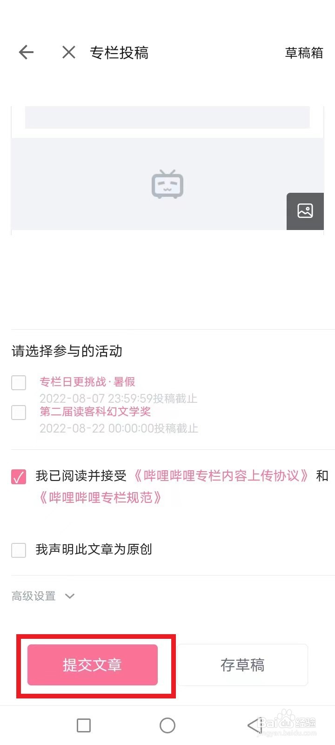Image resolution: width=335 pixels, height=745 pixels.
Task: Tap the back arrow icon
Action: point(27,53)
